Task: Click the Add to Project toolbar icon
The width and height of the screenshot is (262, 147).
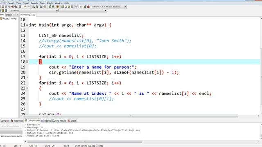Action: point(50,7)
